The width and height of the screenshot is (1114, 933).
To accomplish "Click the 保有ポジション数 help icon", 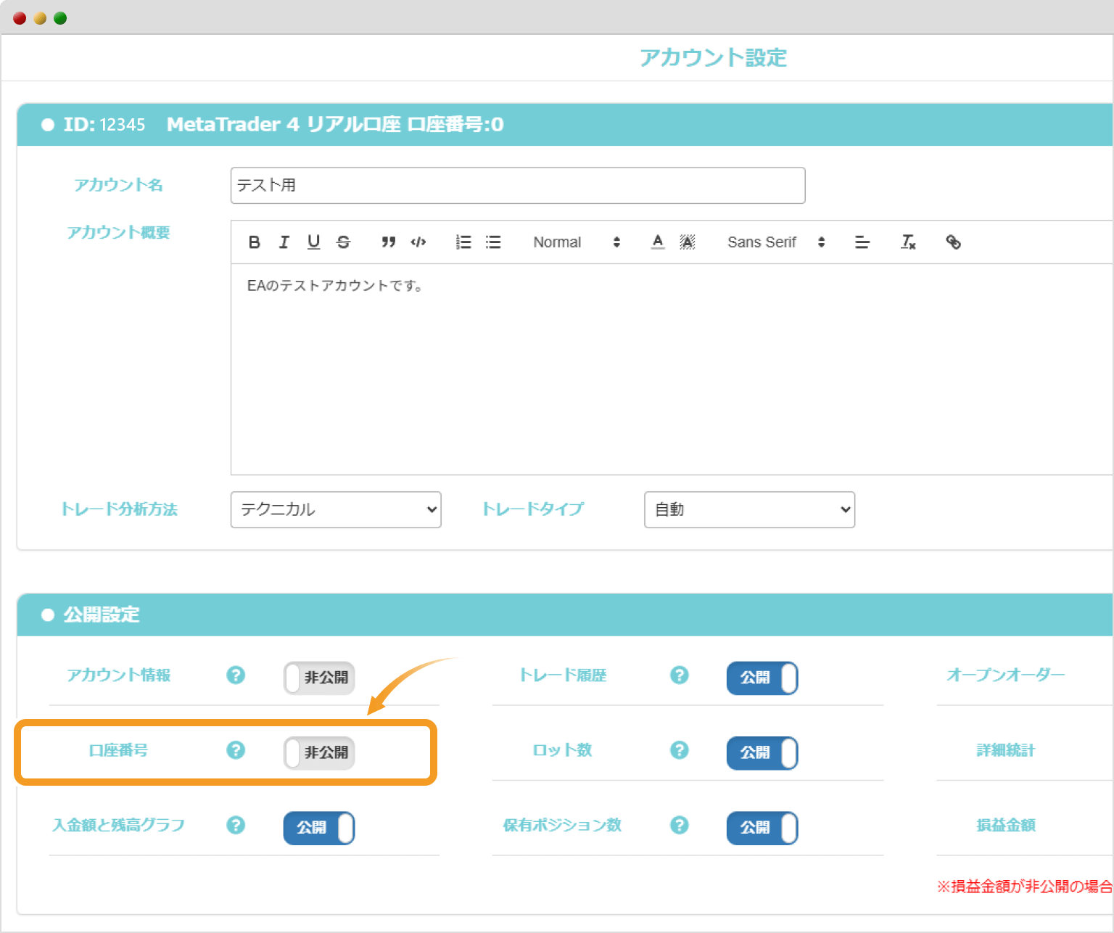I will [x=679, y=826].
